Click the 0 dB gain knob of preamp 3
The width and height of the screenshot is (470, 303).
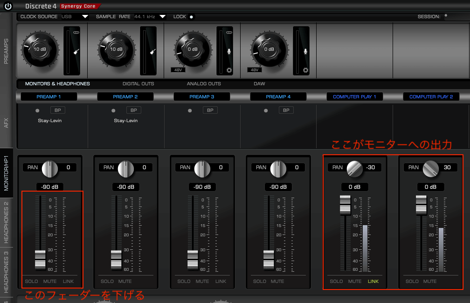[x=193, y=49]
